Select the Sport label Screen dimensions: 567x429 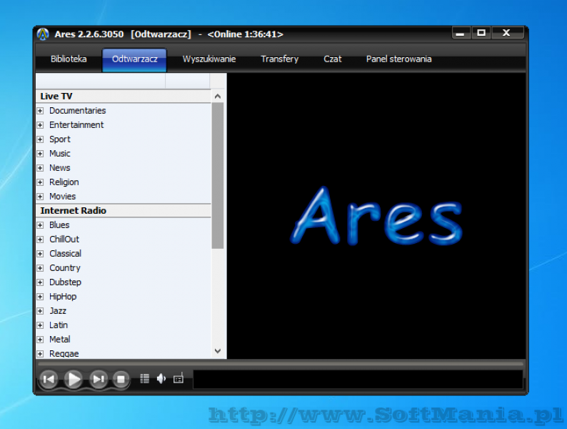pos(60,139)
